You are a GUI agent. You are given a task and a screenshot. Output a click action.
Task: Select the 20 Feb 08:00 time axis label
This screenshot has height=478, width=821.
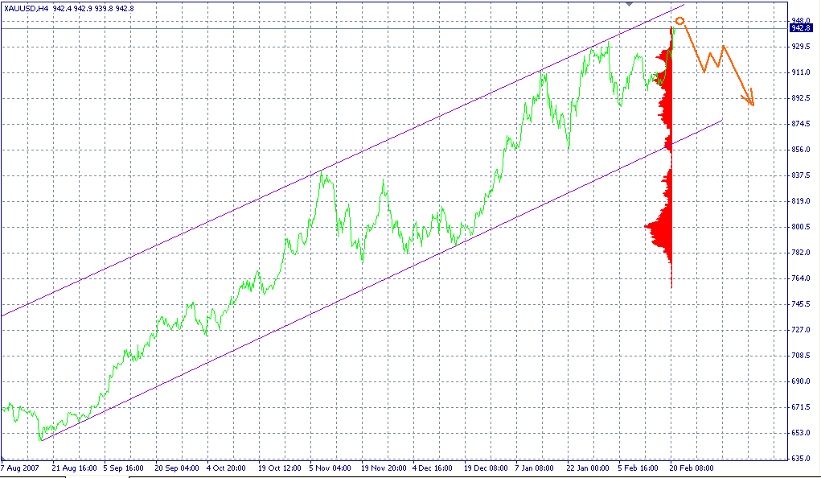[x=690, y=467]
